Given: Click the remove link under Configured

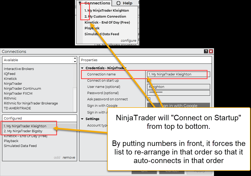Looking at the screenshot, I should tap(69, 158).
